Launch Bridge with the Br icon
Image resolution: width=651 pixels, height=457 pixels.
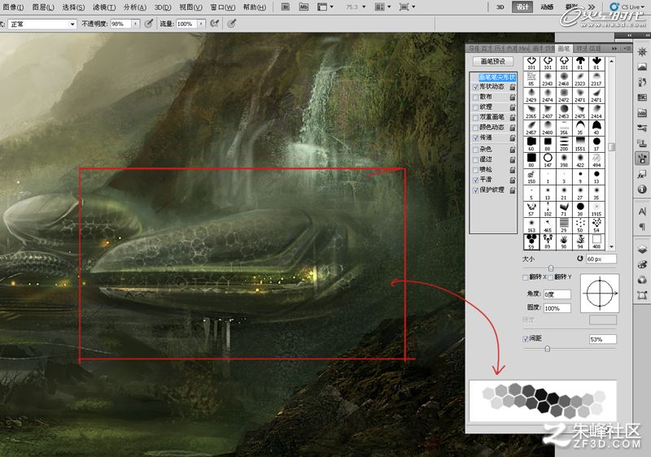pos(286,7)
